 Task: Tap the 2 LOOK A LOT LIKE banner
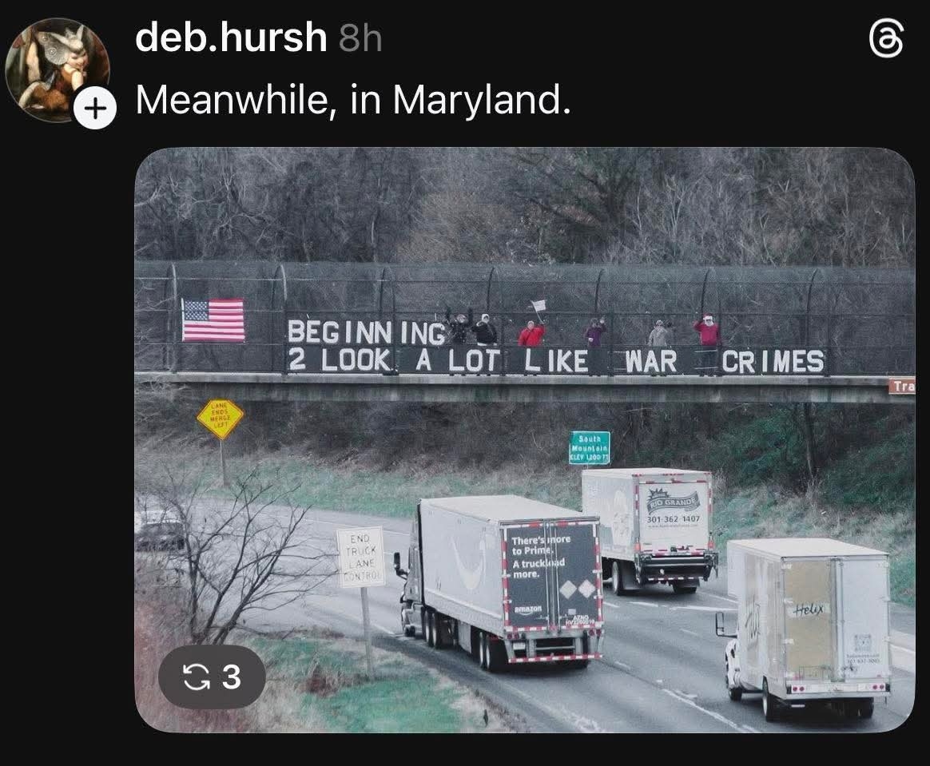439,360
